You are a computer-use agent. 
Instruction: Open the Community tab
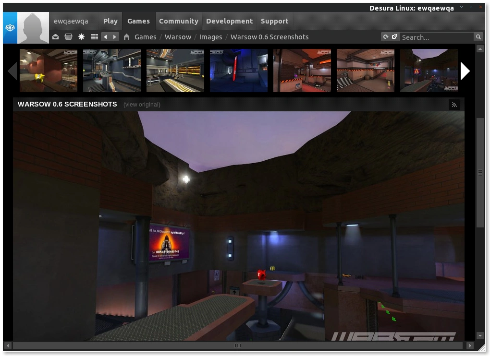point(179,21)
